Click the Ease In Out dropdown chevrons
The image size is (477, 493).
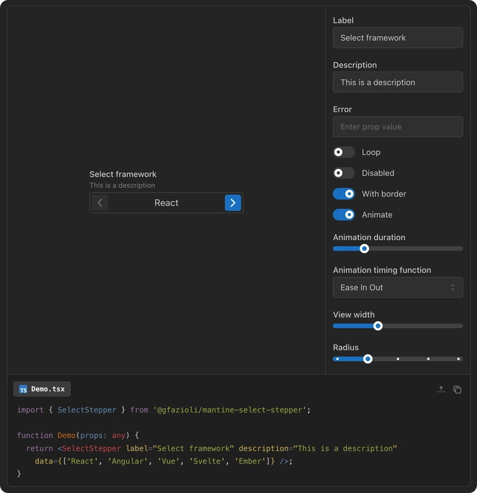(x=453, y=287)
